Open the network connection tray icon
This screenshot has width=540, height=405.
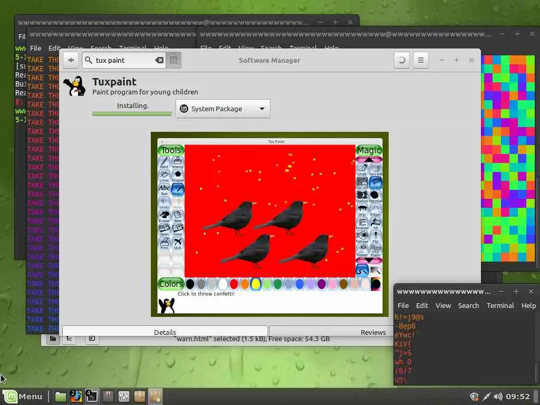point(486,397)
